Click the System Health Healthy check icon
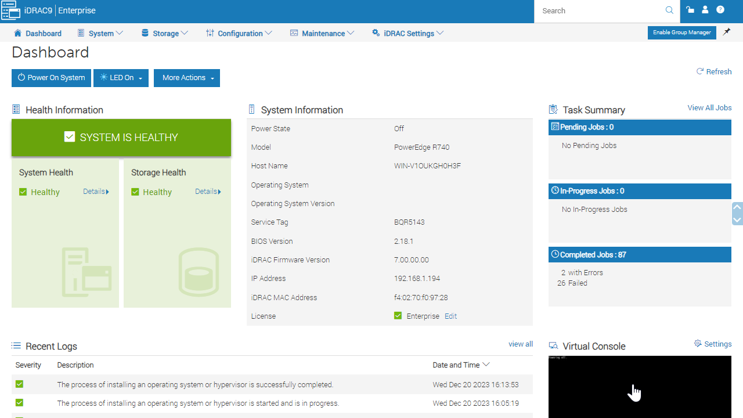The height and width of the screenshot is (418, 743). pyautogui.click(x=23, y=192)
